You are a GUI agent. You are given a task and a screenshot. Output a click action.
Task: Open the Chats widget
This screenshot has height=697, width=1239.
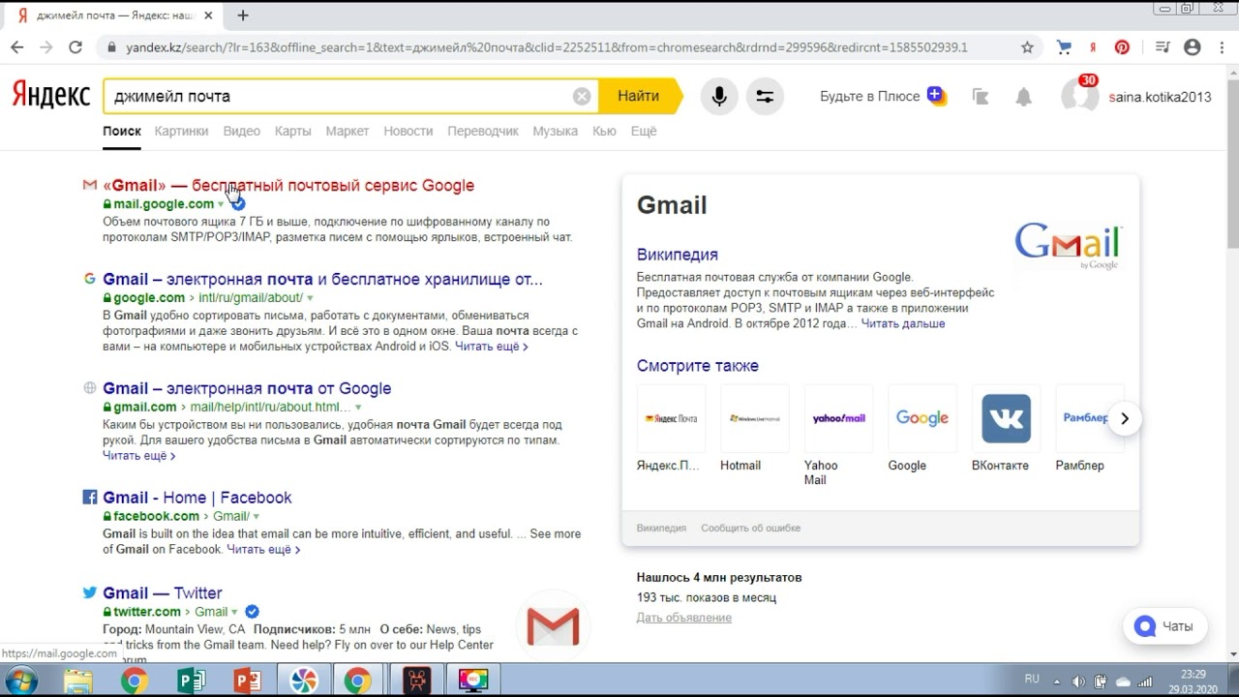pos(1165,626)
